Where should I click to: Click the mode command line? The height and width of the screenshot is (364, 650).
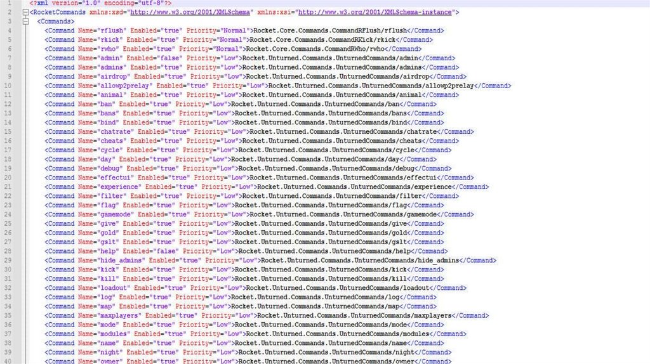tap(244, 325)
